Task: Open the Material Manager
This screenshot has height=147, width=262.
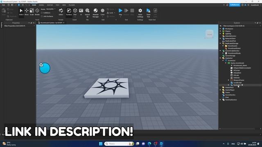Action: tap(95, 13)
